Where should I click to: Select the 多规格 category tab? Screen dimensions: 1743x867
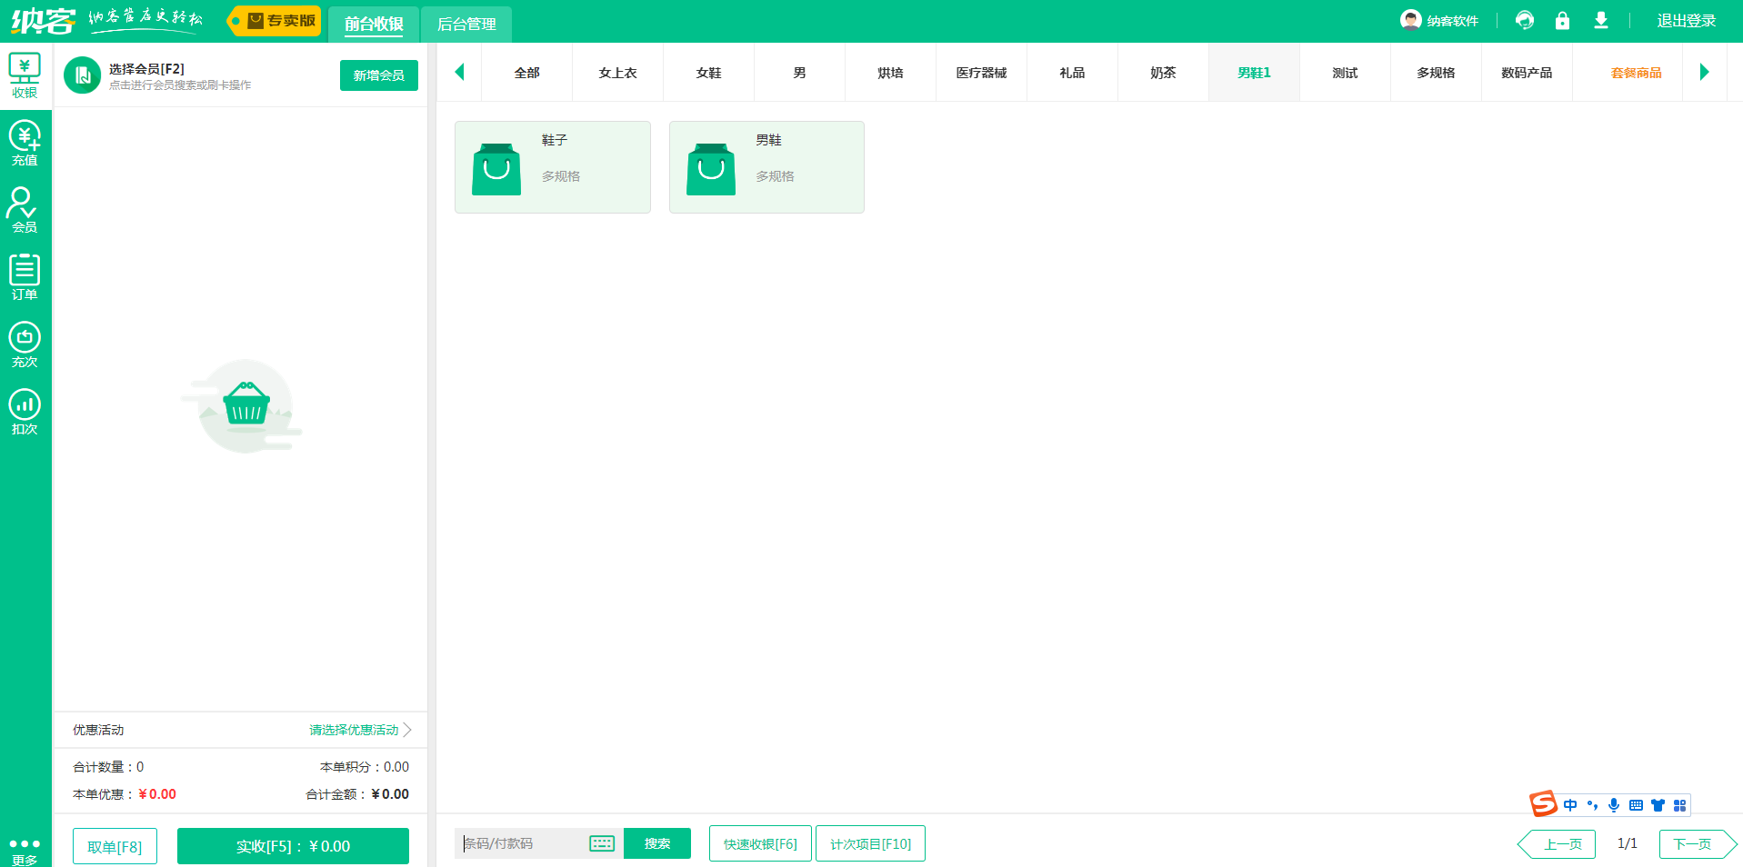pos(1437,73)
